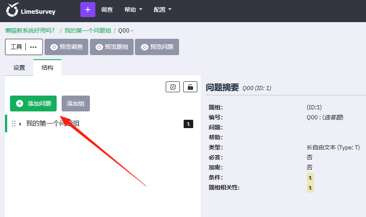The width and height of the screenshot is (366, 217).
Task: Open the 配置 dropdown menu
Action: coord(163,10)
